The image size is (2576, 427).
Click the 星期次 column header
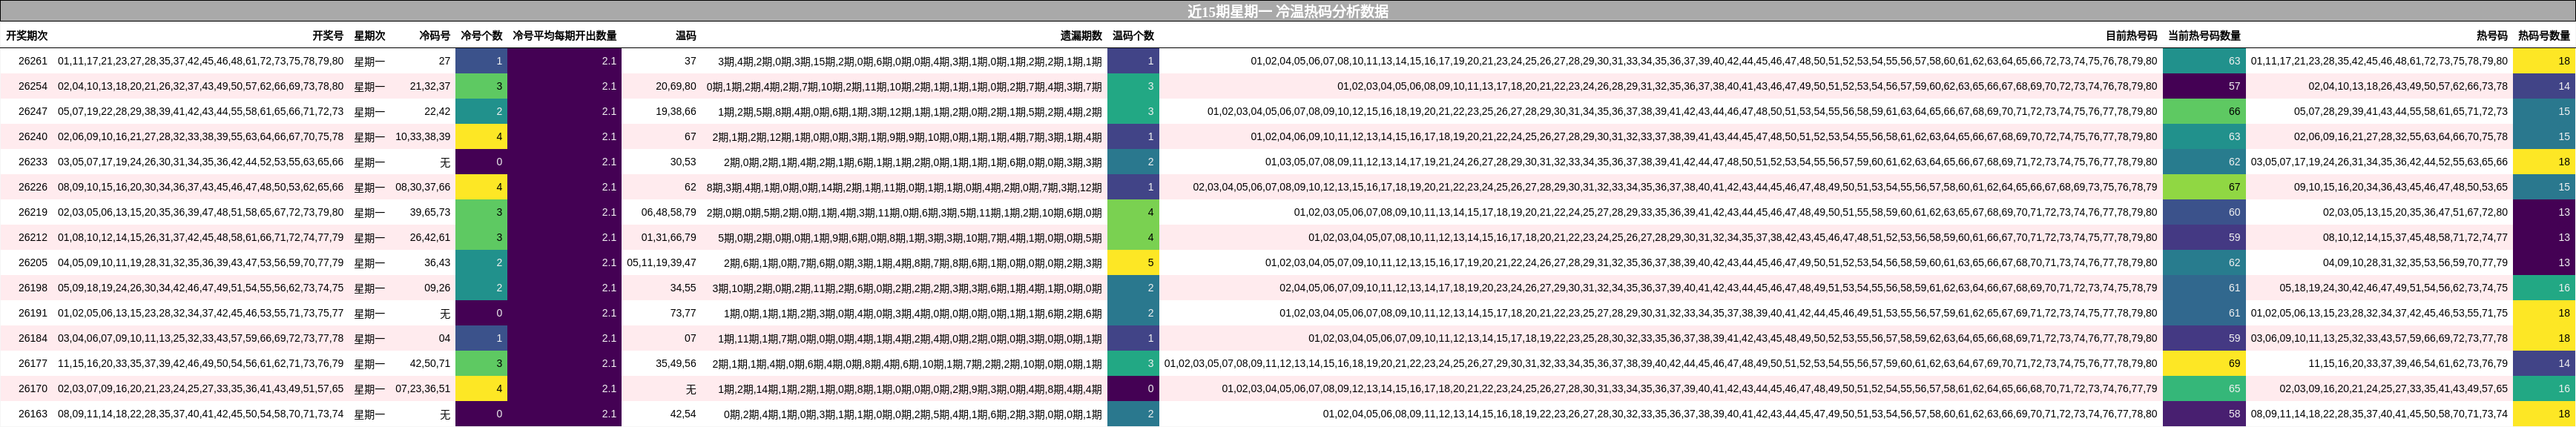369,35
